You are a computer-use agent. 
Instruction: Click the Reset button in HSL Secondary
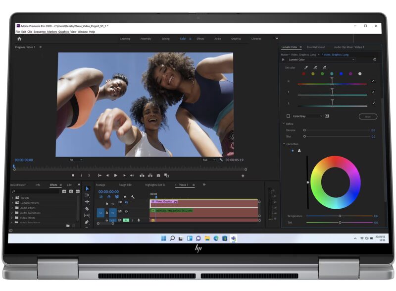pyautogui.click(x=368, y=116)
